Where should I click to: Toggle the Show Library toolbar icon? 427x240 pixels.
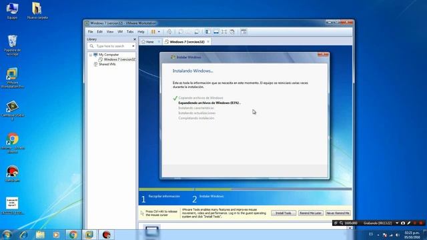208,32
